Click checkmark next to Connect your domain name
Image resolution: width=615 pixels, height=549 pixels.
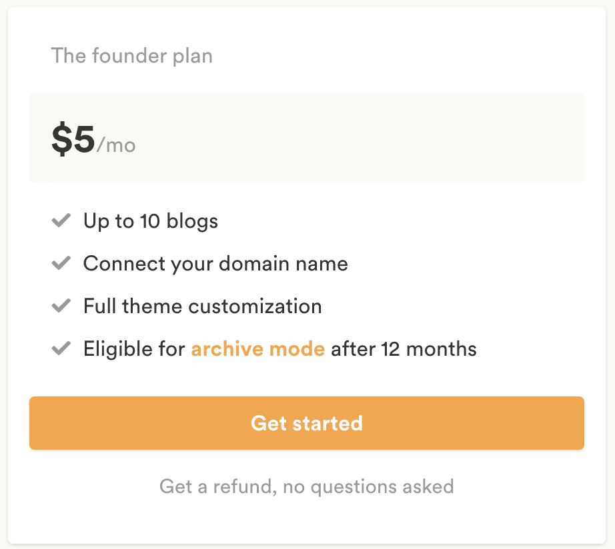(61, 263)
